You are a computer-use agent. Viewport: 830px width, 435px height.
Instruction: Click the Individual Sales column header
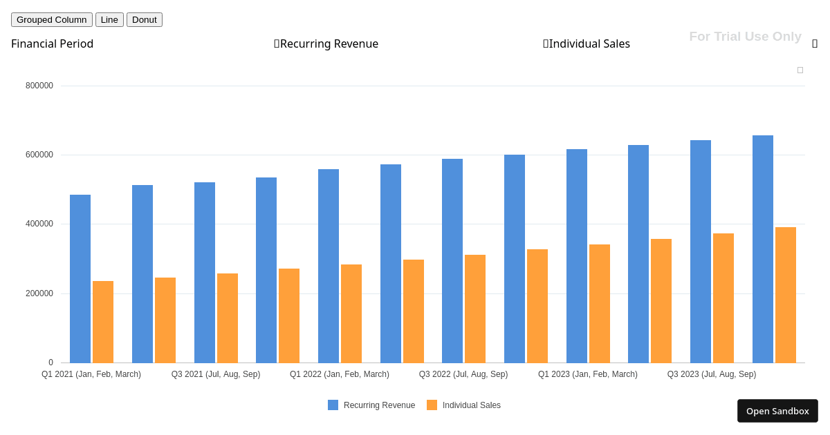[x=589, y=43]
